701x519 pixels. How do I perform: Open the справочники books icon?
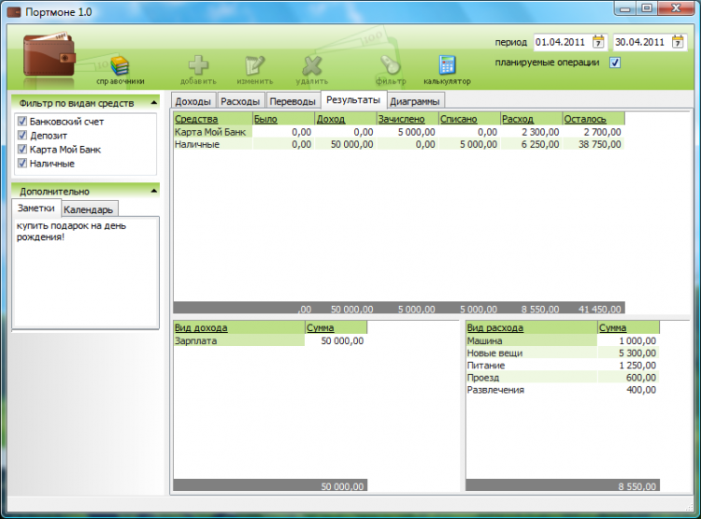pos(120,65)
